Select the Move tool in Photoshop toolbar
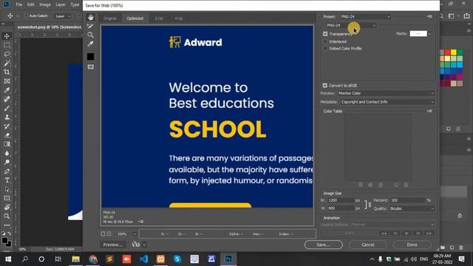The image size is (473, 266). pos(7,36)
